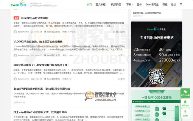The height and width of the screenshot is (121, 193).
Task: Like the VLOOKUP article thumbs-up (7)
Action: (121, 55)
